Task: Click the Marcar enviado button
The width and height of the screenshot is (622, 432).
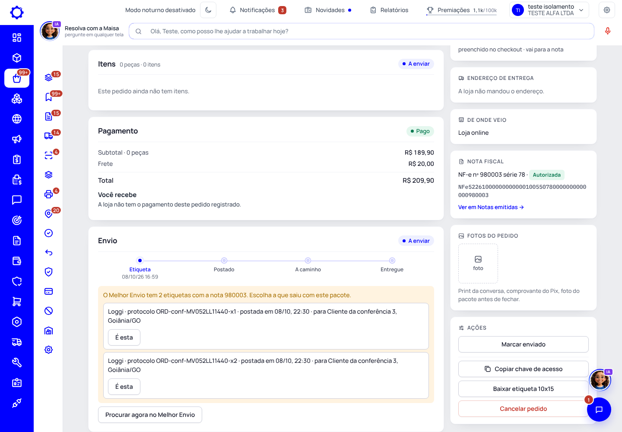Action: [524, 344]
